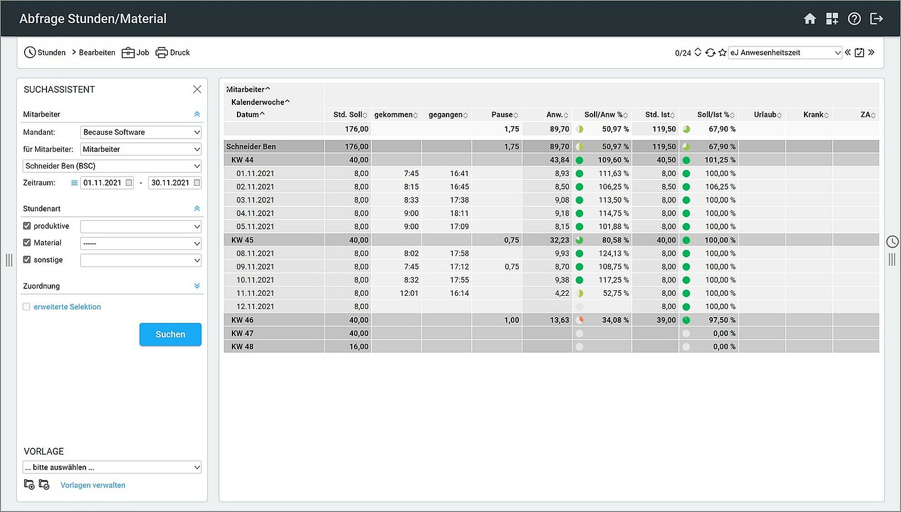The width and height of the screenshot is (901, 512).
Task: Open the Job menu item
Action: 136,53
